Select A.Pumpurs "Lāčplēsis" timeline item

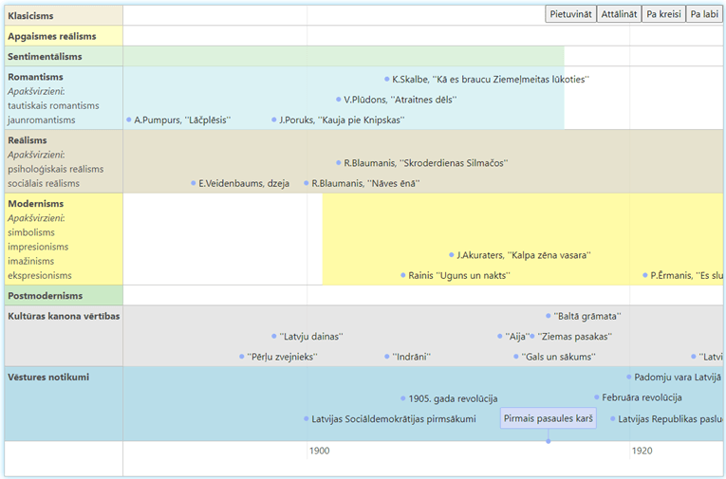pos(181,120)
